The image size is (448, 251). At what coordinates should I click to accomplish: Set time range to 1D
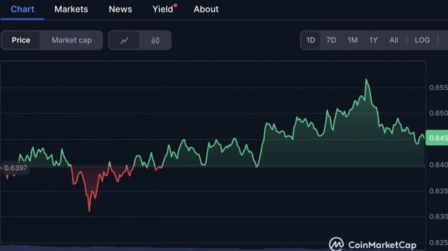tap(311, 40)
